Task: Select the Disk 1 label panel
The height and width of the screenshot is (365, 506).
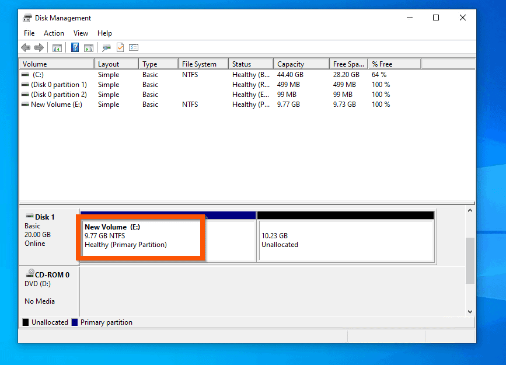Action: tap(50, 237)
